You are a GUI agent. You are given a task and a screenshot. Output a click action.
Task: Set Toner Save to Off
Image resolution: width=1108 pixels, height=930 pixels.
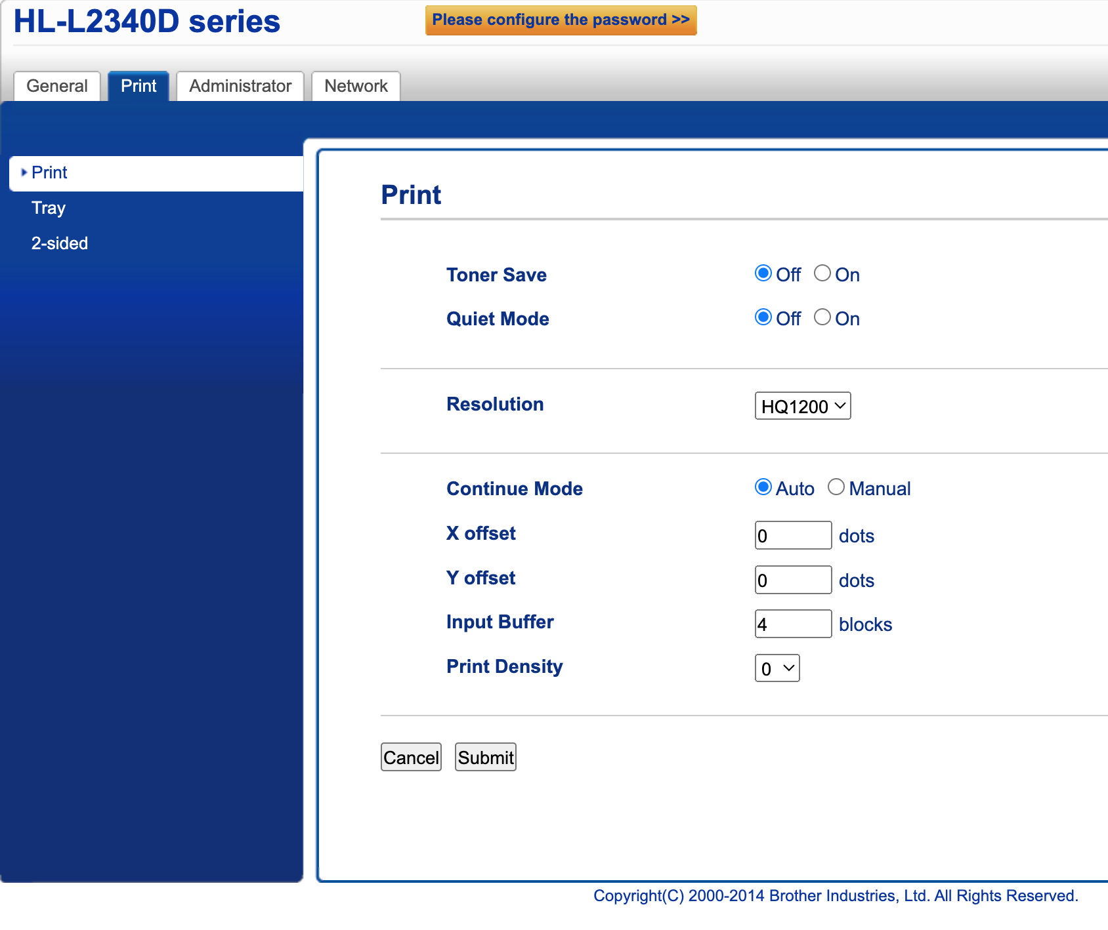click(x=763, y=273)
